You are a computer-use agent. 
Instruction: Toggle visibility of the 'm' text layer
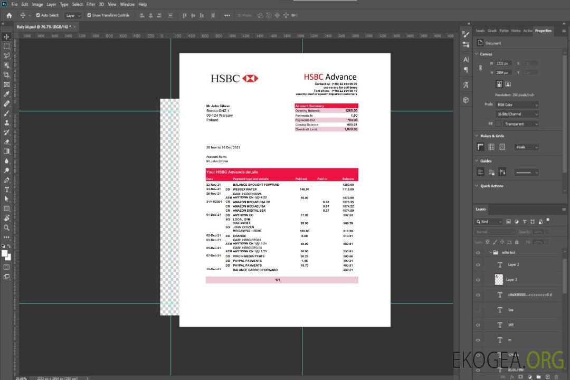[478, 340]
